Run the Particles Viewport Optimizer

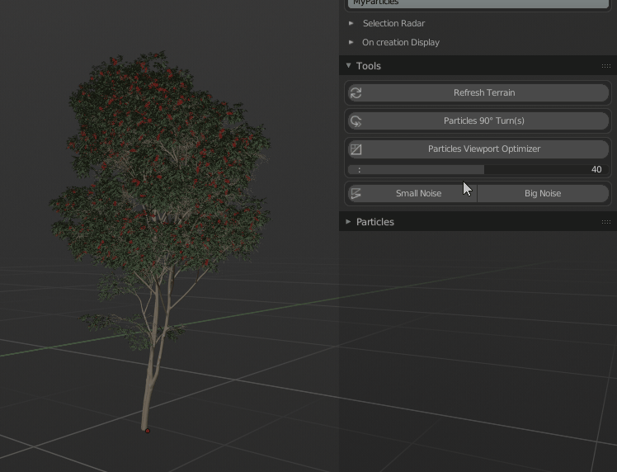[x=478, y=149]
